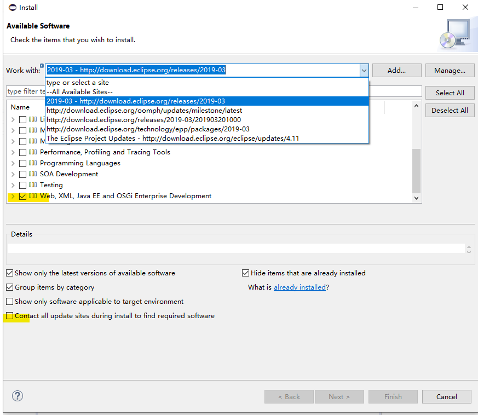Cancel the Install dialog
Image resolution: width=478 pixels, height=415 pixels.
tap(447, 397)
